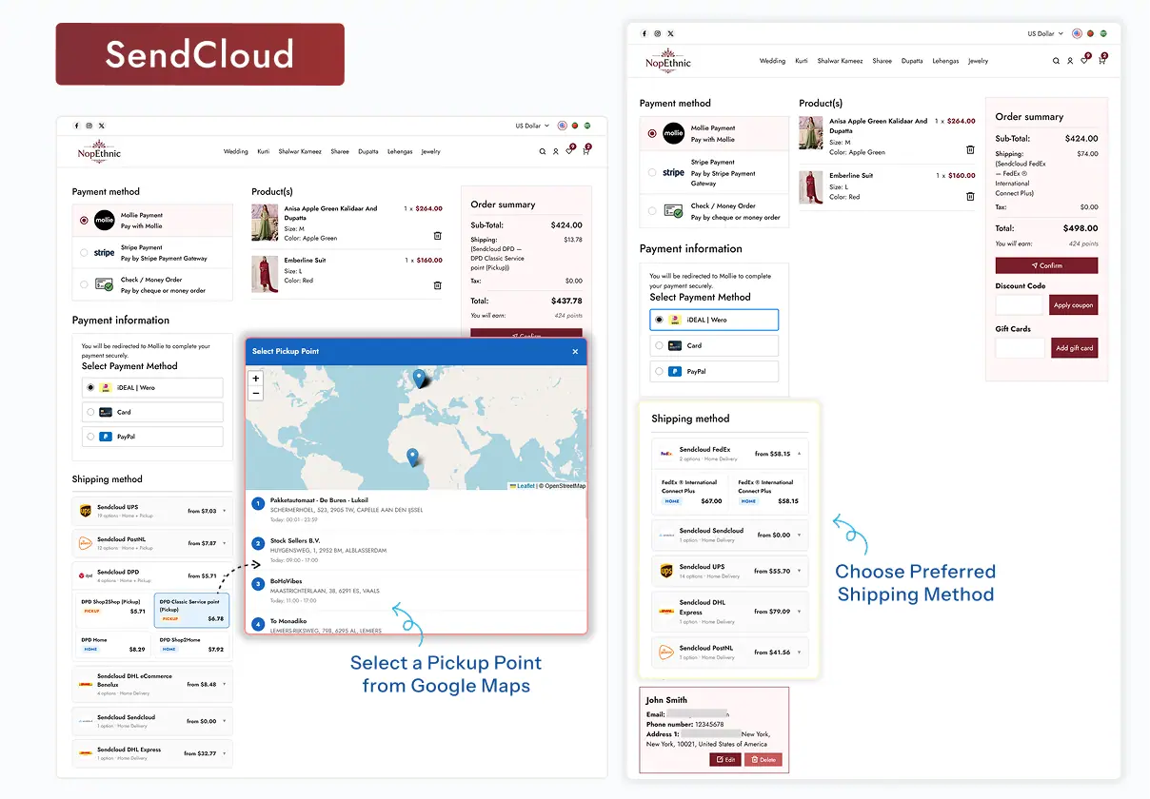
Task: Expand Sendcloud DHL Express from $32.77
Action: (152, 752)
